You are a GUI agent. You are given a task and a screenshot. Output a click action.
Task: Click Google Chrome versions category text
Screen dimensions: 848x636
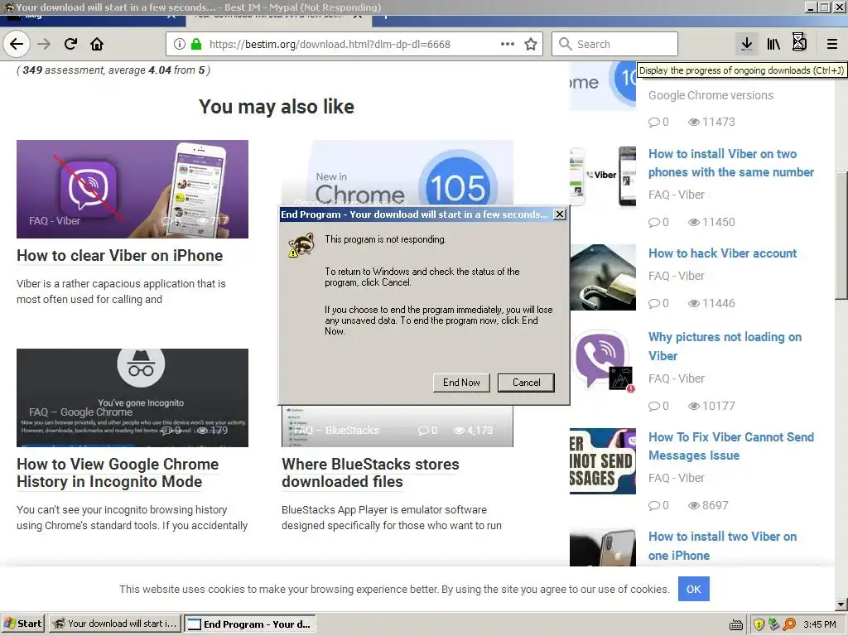pos(711,95)
